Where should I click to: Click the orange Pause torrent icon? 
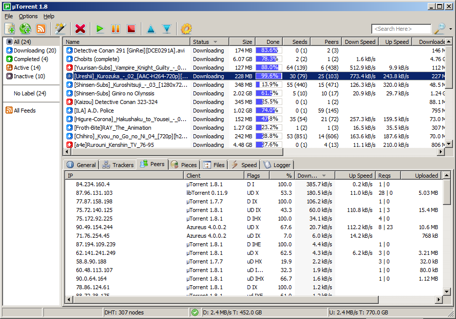pos(116,29)
